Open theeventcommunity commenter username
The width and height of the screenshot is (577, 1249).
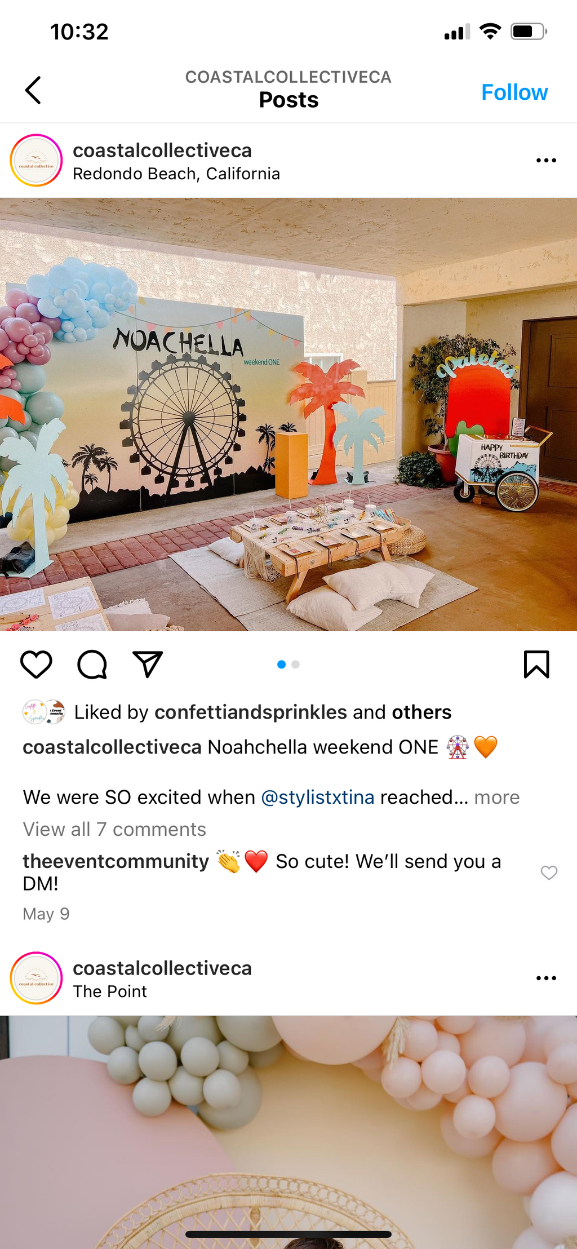(116, 861)
